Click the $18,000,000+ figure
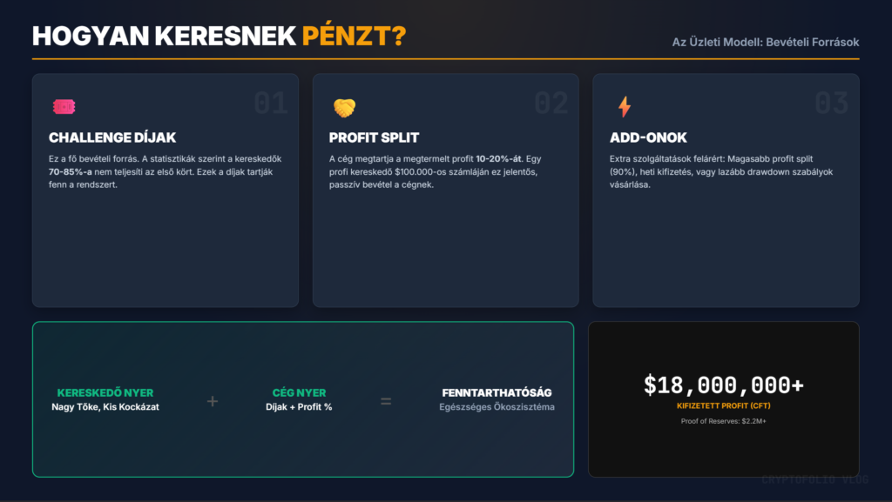The width and height of the screenshot is (892, 502). 723,385
